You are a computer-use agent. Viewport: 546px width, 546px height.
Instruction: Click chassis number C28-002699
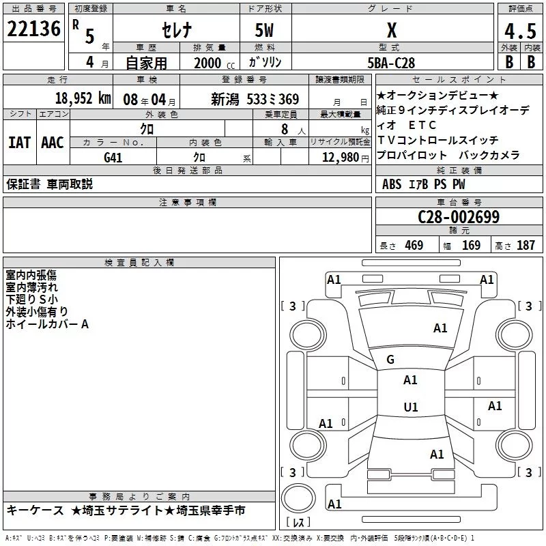point(459,217)
